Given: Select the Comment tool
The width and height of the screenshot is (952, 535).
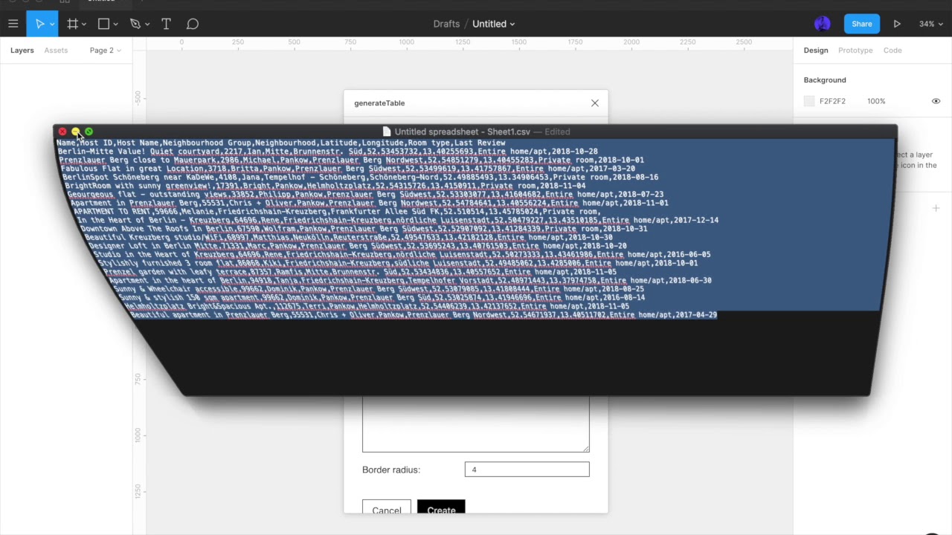Looking at the screenshot, I should (x=193, y=24).
